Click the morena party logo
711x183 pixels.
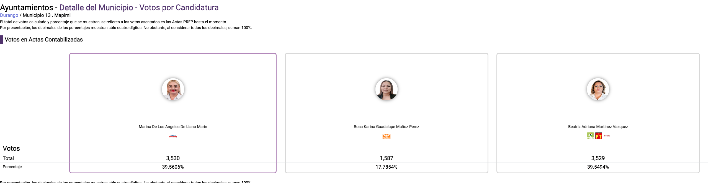(x=607, y=136)
